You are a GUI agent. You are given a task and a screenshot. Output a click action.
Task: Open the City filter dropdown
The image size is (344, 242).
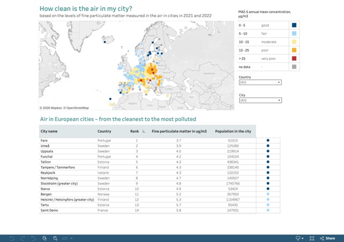click(260, 101)
